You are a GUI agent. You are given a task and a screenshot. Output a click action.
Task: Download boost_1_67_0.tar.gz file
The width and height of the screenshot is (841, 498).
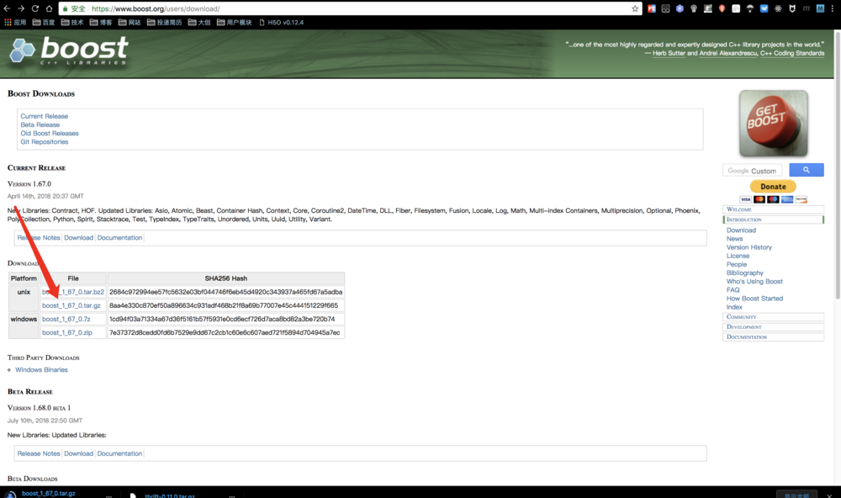pyautogui.click(x=71, y=305)
